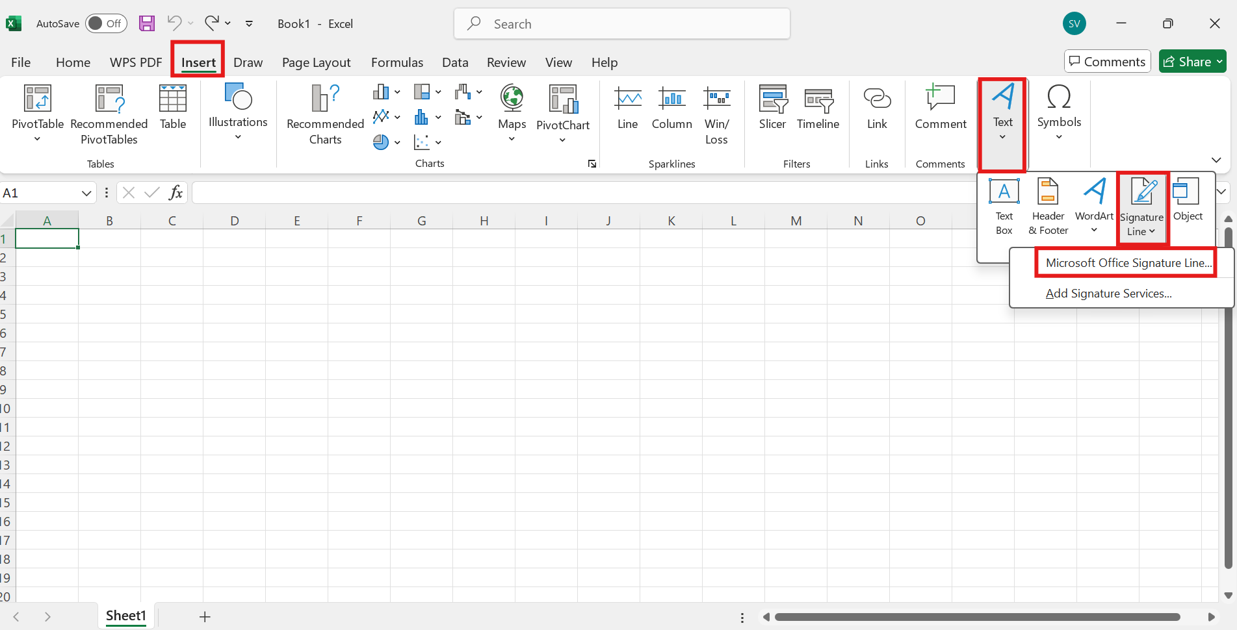The image size is (1237, 630).
Task: Select column D header
Action: pos(234,221)
